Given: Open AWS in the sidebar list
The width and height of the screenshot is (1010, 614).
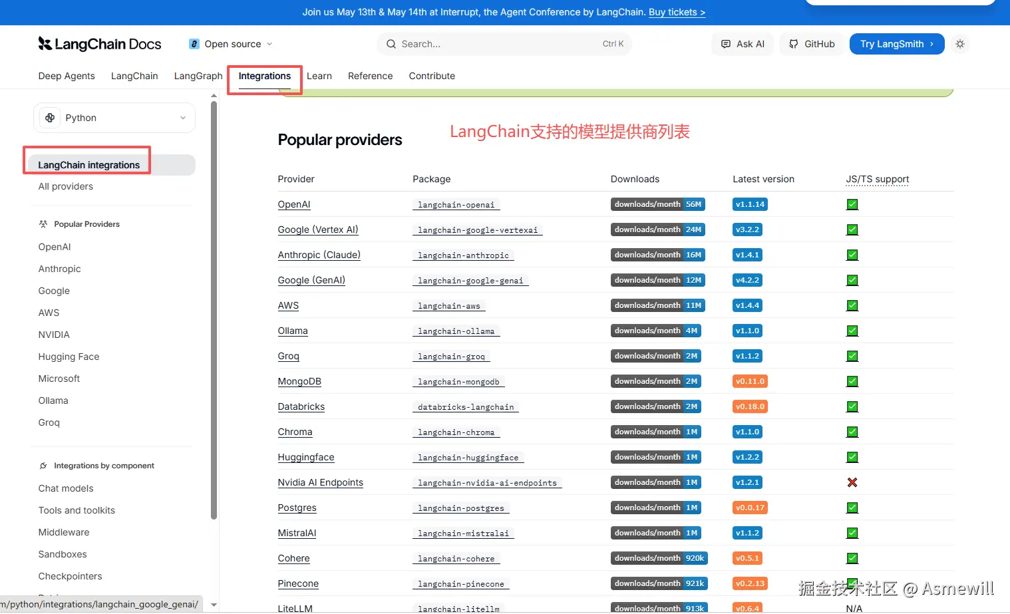Looking at the screenshot, I should click(x=49, y=313).
